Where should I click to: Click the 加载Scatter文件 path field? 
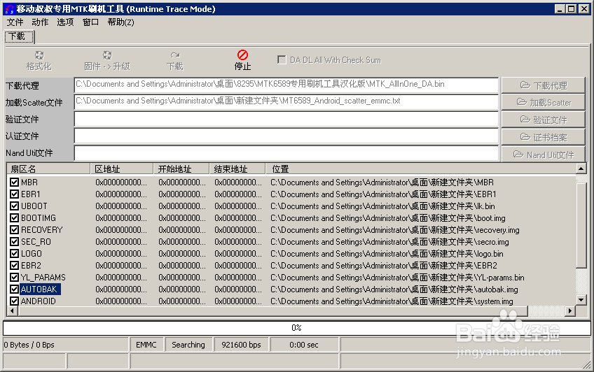286,102
